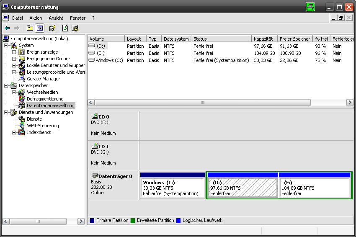Open the Fenster menu
This screenshot has width=356, height=237.
point(77,18)
